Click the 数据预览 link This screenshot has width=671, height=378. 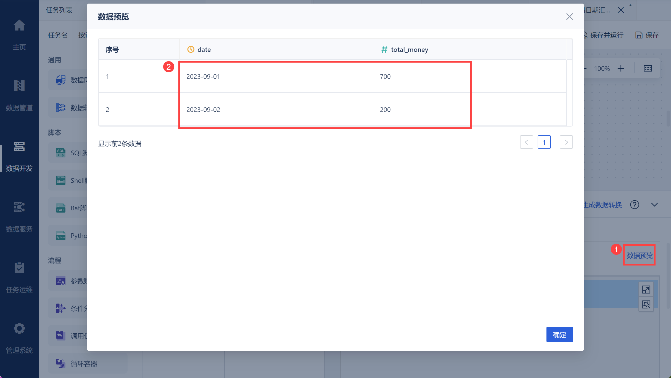640,255
